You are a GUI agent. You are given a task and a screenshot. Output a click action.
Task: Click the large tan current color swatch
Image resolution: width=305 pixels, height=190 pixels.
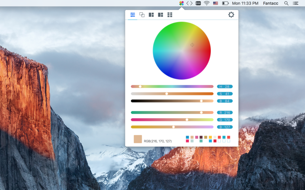[138, 139]
